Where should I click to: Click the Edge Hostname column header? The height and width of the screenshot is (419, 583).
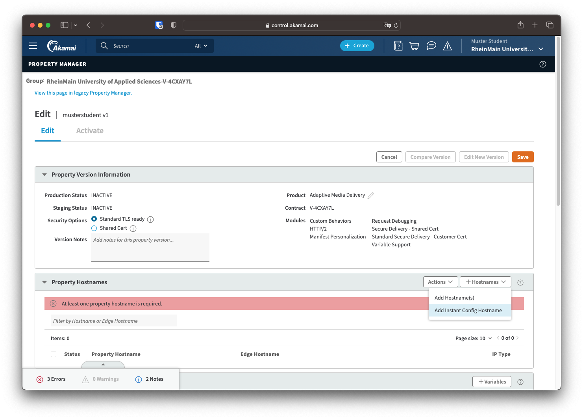click(260, 354)
